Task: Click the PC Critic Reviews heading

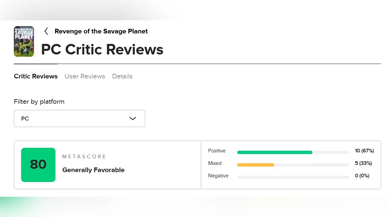Action: click(102, 50)
